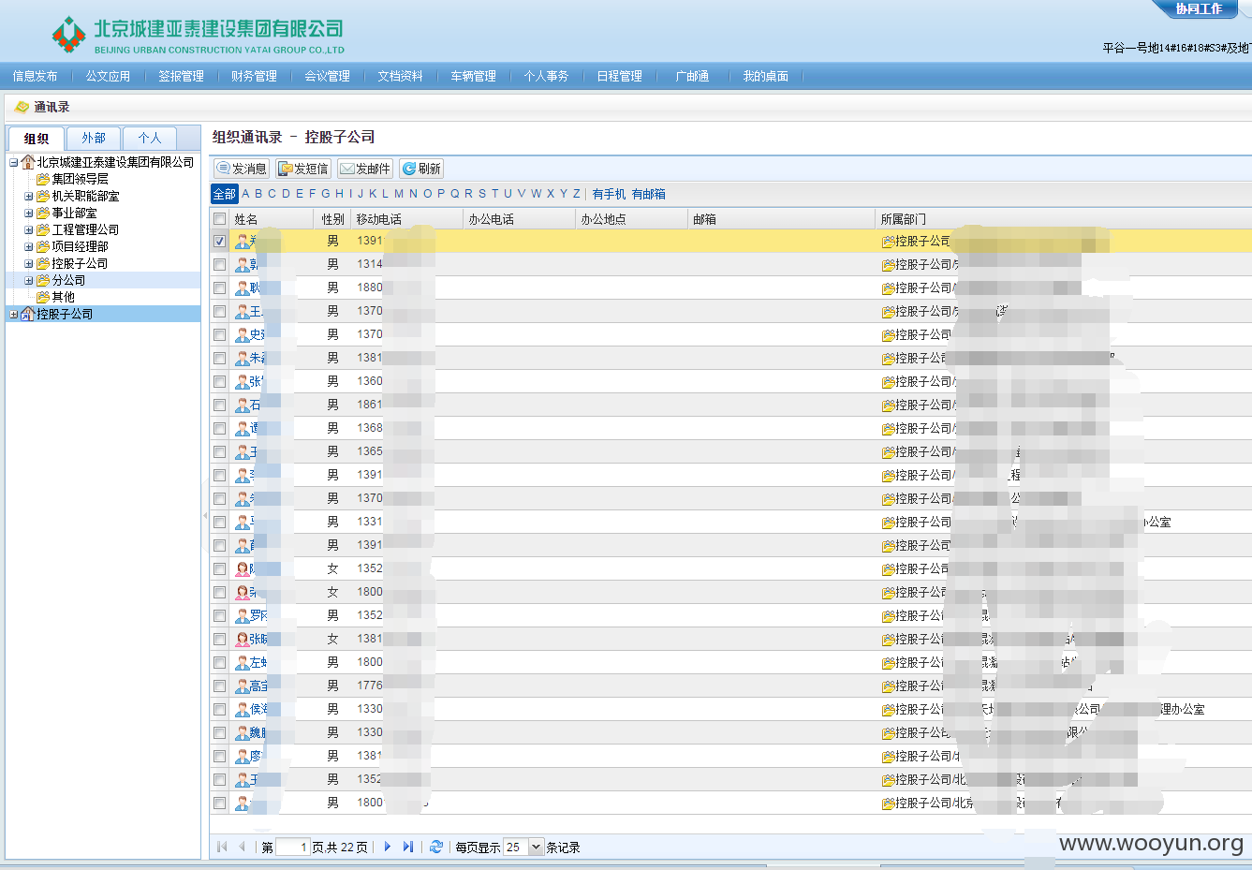
Task: Click the person icon in the 史 row
Action: pyautogui.click(x=242, y=334)
